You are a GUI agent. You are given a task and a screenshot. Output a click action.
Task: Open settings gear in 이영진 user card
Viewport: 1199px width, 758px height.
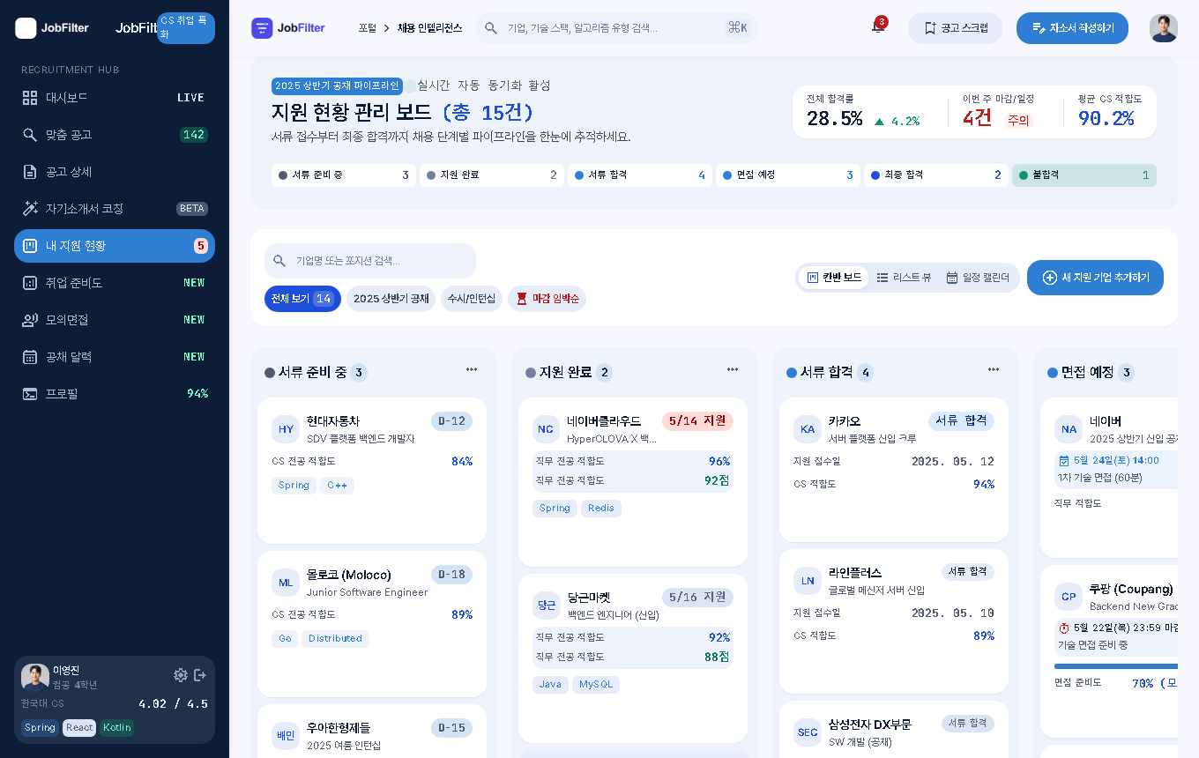click(181, 675)
